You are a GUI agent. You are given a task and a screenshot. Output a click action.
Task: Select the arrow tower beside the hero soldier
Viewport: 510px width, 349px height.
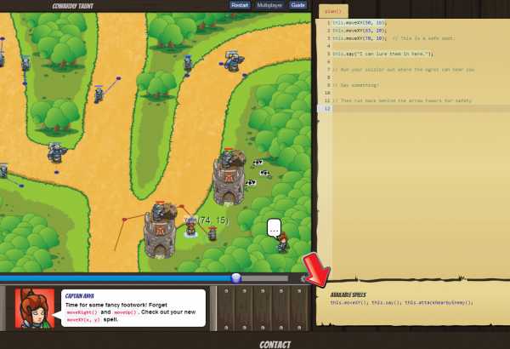(161, 231)
